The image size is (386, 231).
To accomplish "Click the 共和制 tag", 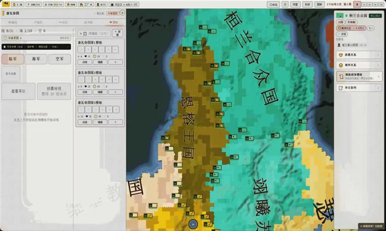I will [351, 22].
